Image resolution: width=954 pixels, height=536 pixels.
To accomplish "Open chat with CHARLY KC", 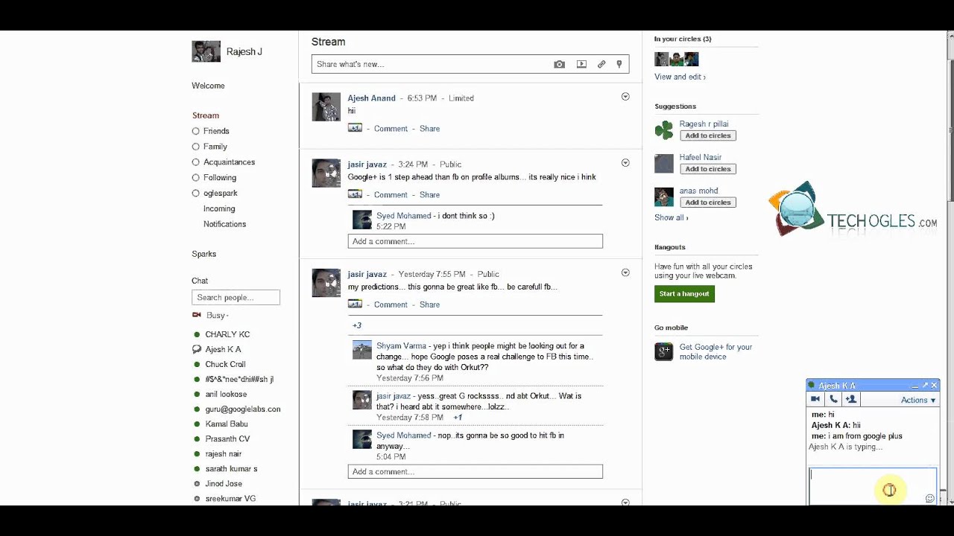I will (227, 334).
